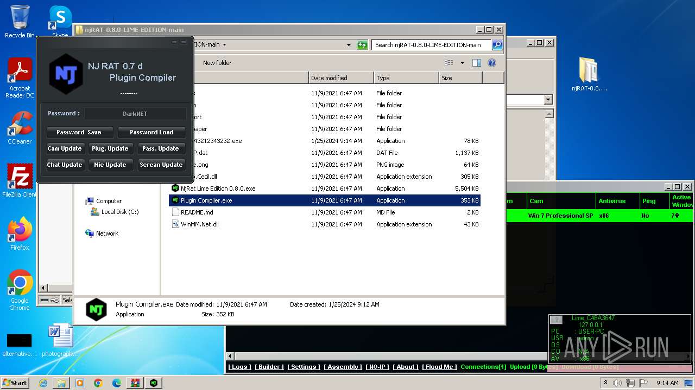
Task: Open Logs in njRAT bottom bar
Action: pyautogui.click(x=239, y=367)
